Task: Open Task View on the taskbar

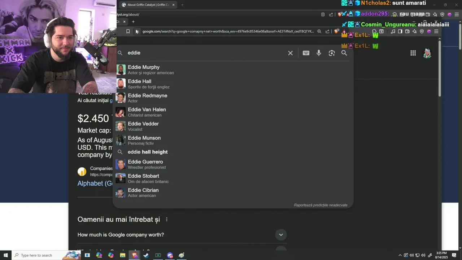Action: coord(87,255)
